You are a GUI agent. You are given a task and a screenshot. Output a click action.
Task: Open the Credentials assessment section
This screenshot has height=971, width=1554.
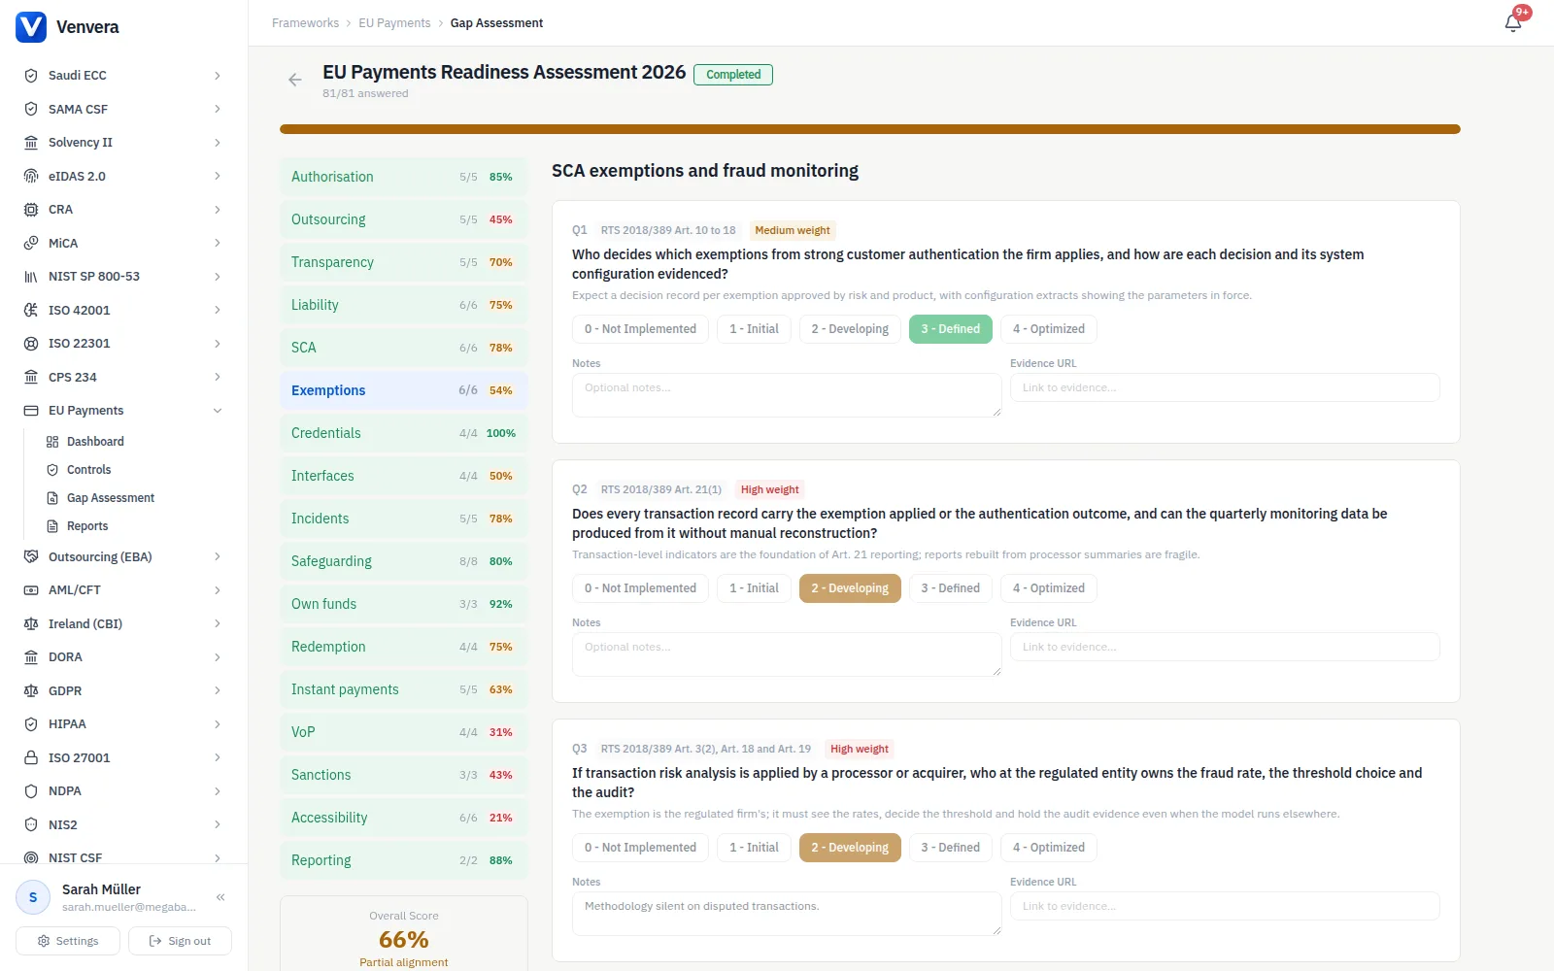pos(404,433)
